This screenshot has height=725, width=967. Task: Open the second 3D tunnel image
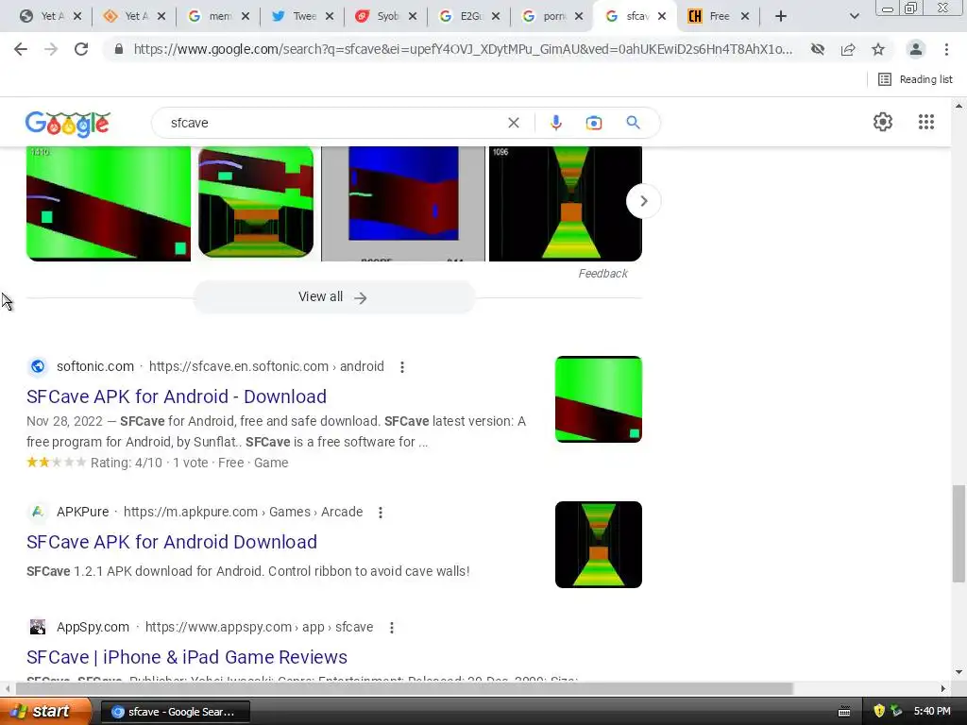256,202
